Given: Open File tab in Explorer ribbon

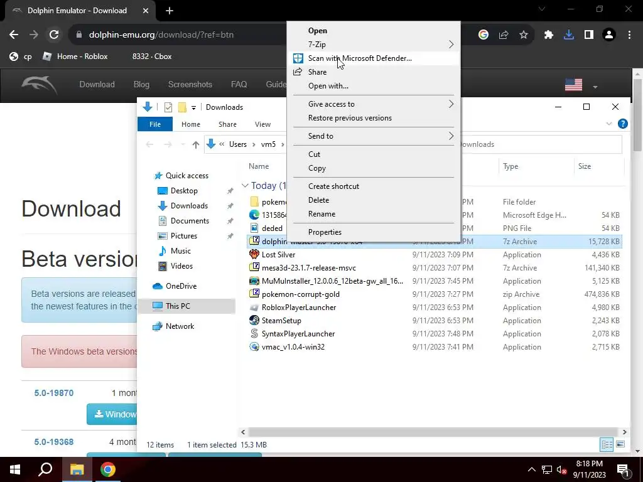Looking at the screenshot, I should click(x=155, y=124).
